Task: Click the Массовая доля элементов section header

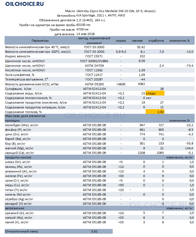Action: [x=25, y=116]
